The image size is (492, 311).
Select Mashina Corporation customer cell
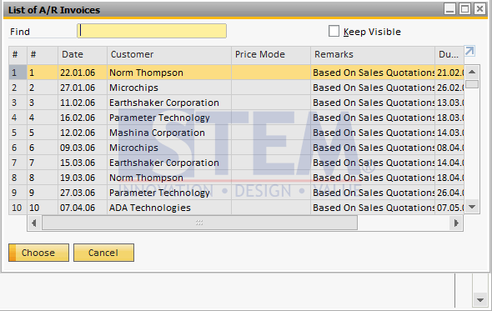pos(169,133)
